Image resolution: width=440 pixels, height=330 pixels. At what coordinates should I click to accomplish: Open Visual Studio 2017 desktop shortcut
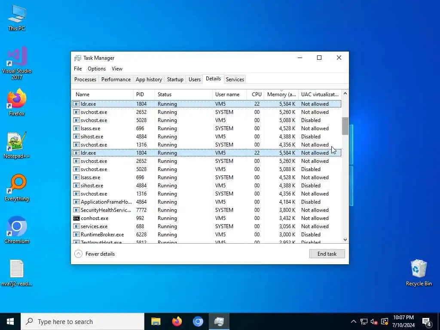17,63
